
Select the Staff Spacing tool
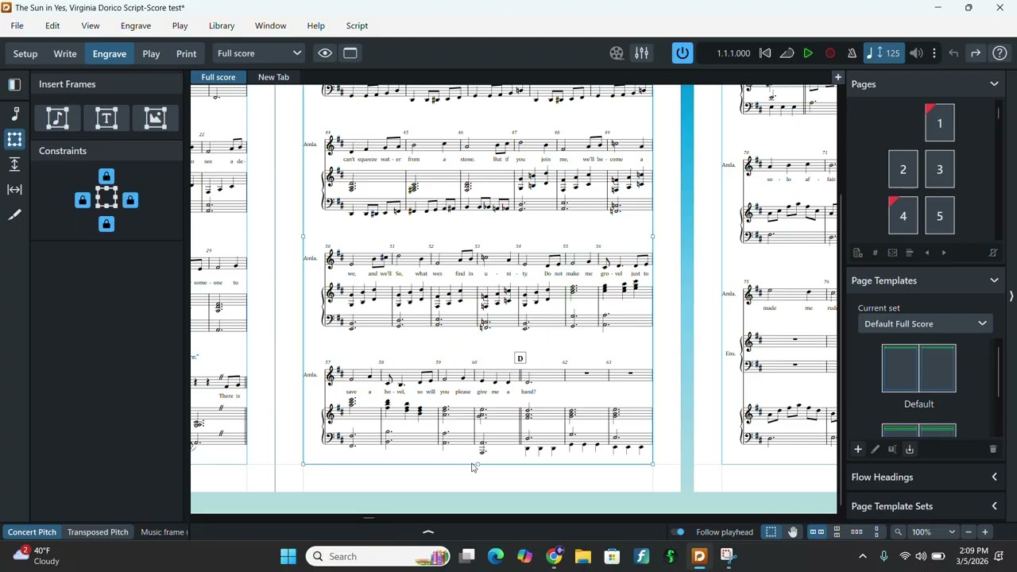point(14,164)
